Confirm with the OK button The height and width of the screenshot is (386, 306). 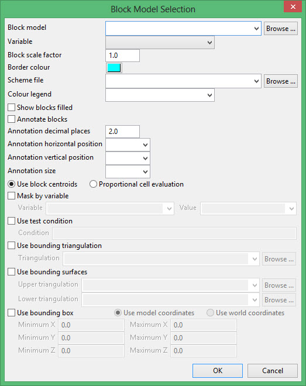218,371
